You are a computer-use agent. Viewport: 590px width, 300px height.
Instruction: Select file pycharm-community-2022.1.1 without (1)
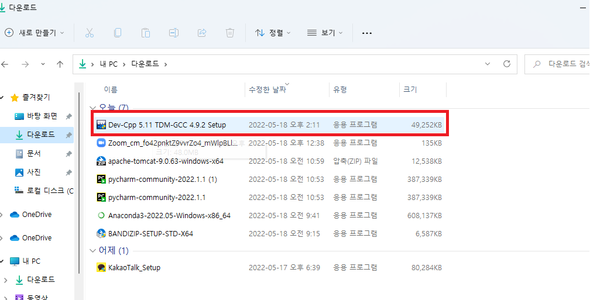point(157,198)
